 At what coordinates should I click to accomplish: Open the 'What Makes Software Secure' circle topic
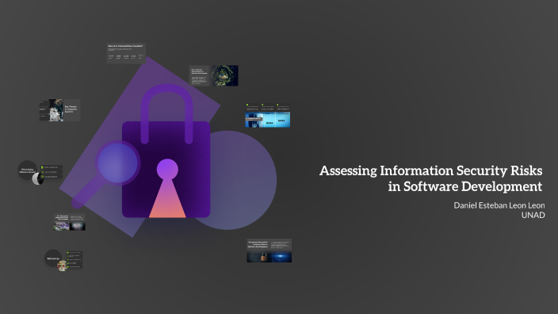click(28, 170)
